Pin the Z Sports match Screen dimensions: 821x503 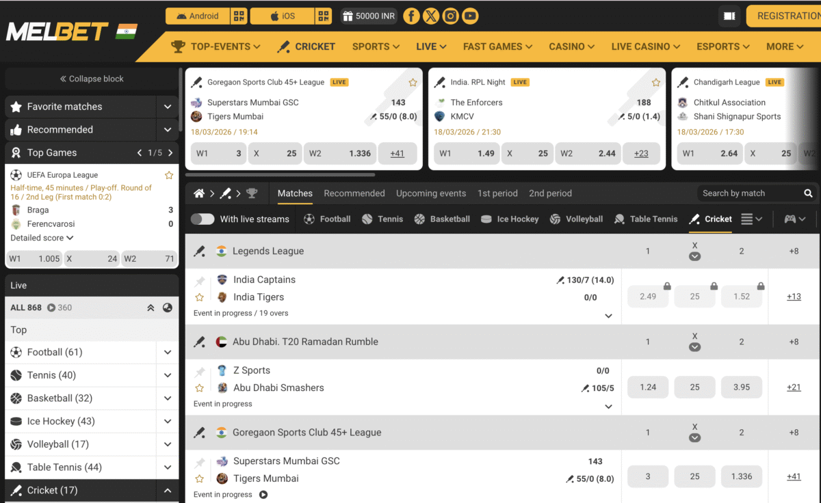(199, 372)
